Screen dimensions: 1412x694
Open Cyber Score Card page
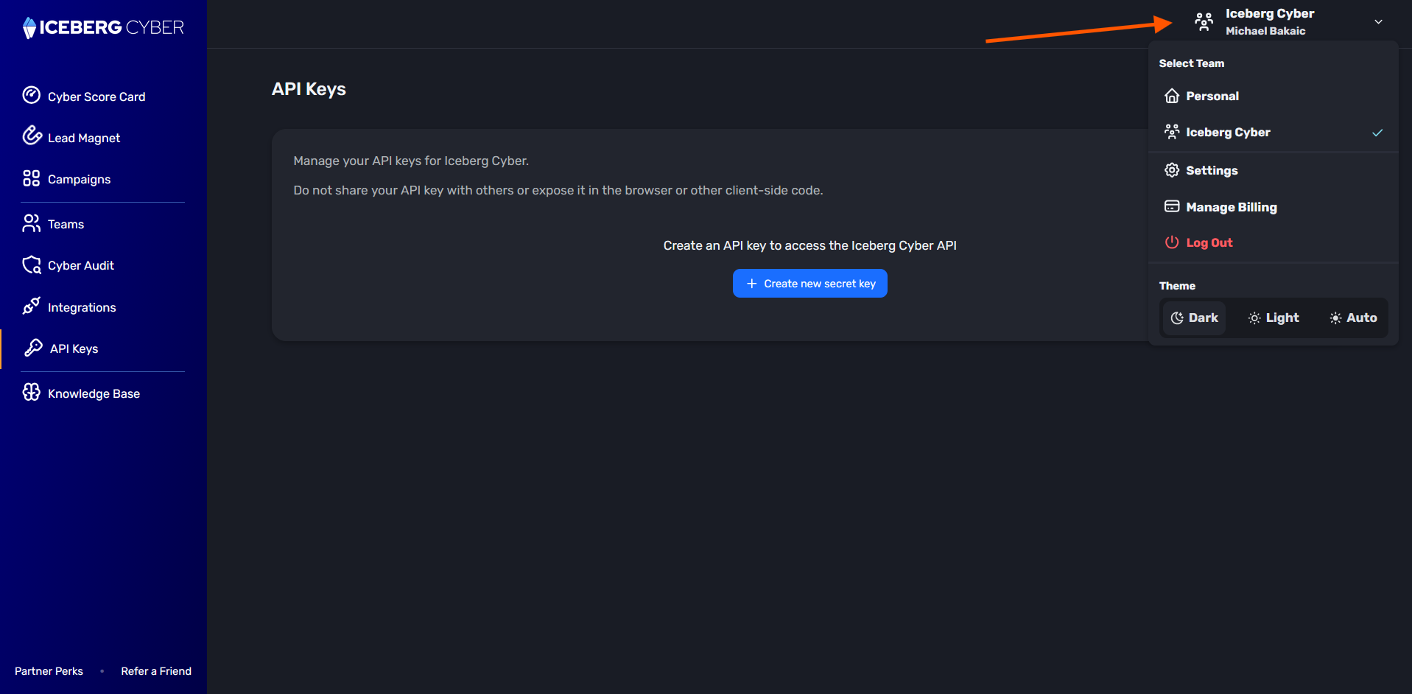click(96, 97)
